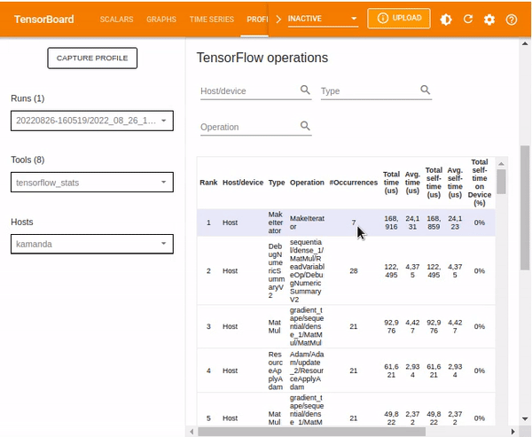The height and width of the screenshot is (437, 532).
Task: Open TensorBoard settings gear icon
Action: pos(489,20)
